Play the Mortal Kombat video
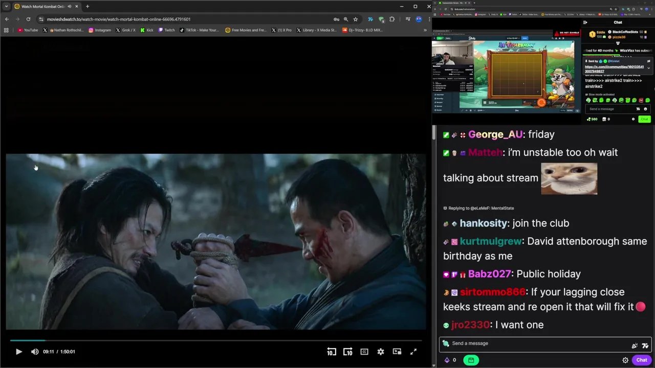 tap(18, 352)
